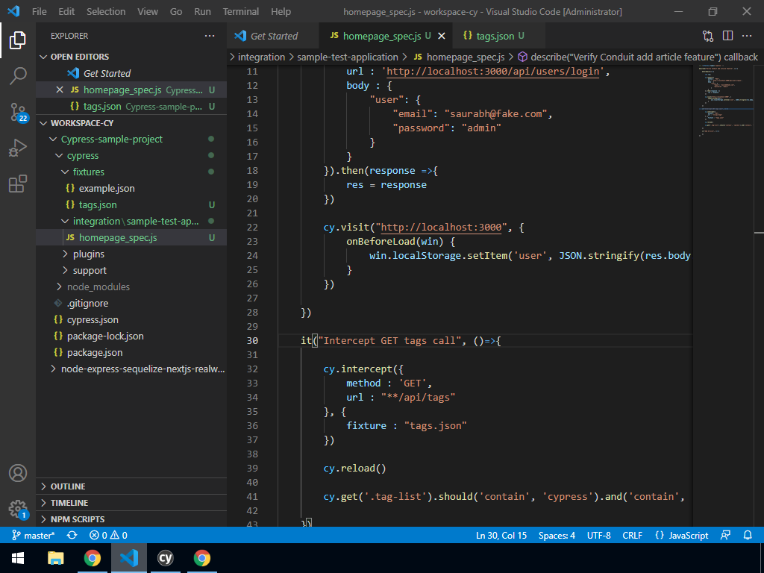Open the Search view in activity bar

(x=18, y=75)
